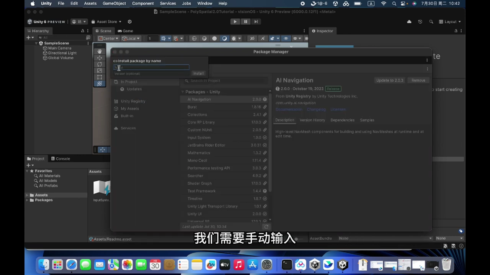Open Hierarchy panel three-dot menu

(x=88, y=31)
